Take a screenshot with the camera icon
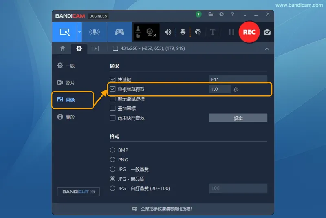This screenshot has height=218, width=326. pyautogui.click(x=267, y=32)
